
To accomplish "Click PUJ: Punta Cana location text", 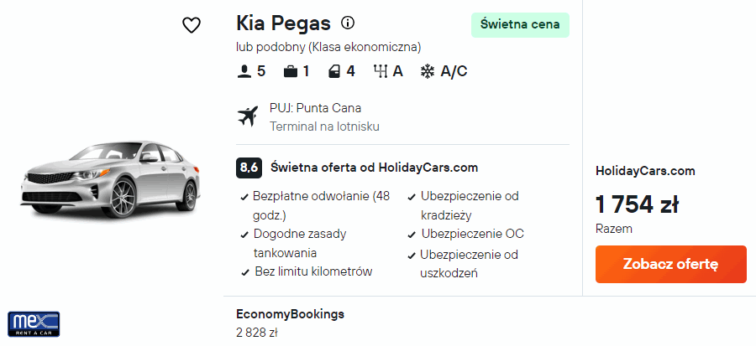I will (x=315, y=108).
